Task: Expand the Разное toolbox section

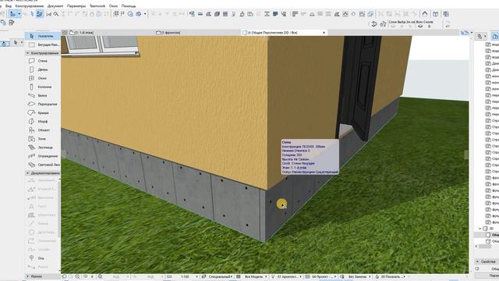Action: (x=28, y=276)
